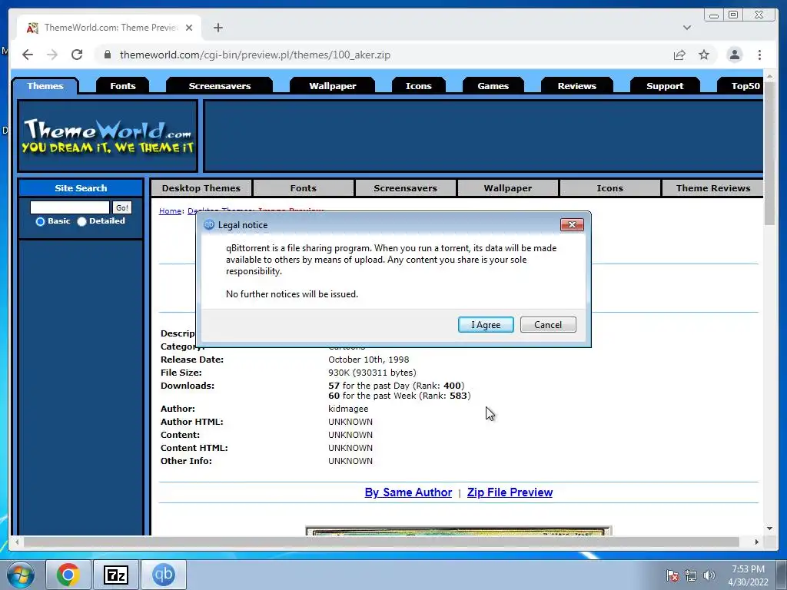Open the Wallpaper top tab
Screen dimensions: 787x590
click(x=333, y=86)
